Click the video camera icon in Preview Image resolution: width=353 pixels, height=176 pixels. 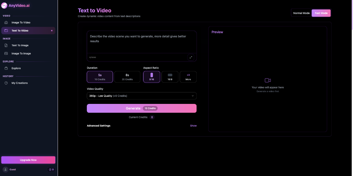268,80
